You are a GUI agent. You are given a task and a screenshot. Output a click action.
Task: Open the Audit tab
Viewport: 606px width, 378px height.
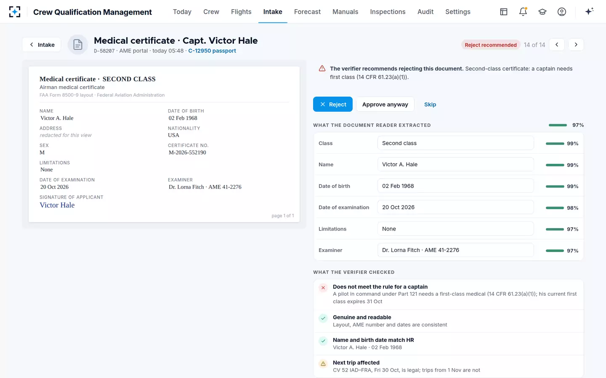[425, 12]
